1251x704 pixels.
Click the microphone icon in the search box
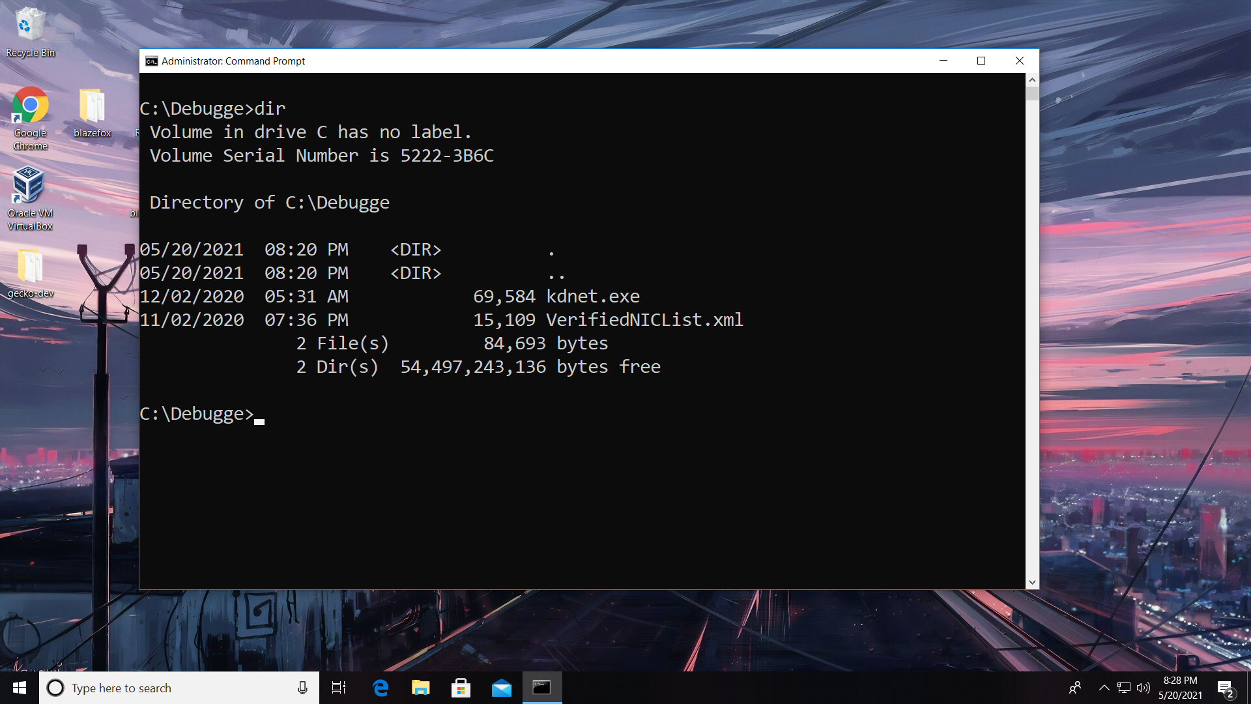click(x=302, y=688)
